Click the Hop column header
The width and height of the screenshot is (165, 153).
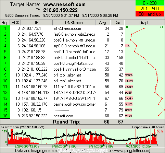tap(5, 23)
